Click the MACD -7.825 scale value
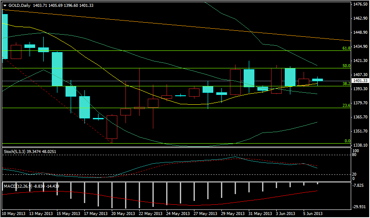Image resolution: width=370 pixels, height=218 pixels. [358, 186]
